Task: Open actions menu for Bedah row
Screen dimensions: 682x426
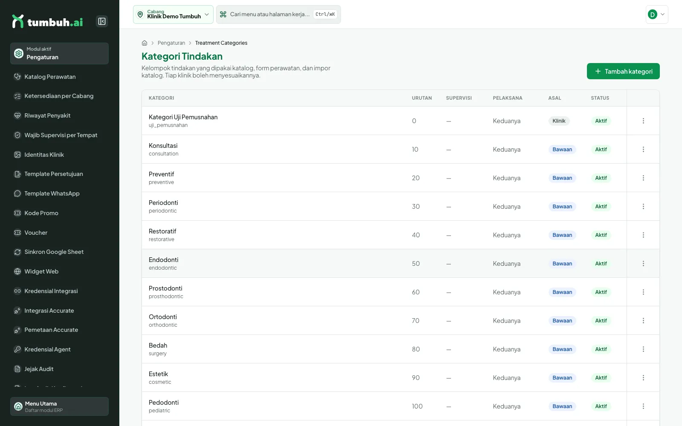Action: click(643, 349)
